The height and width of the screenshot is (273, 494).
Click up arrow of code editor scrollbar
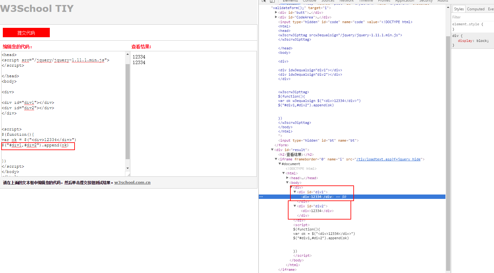pyautogui.click(x=127, y=54)
